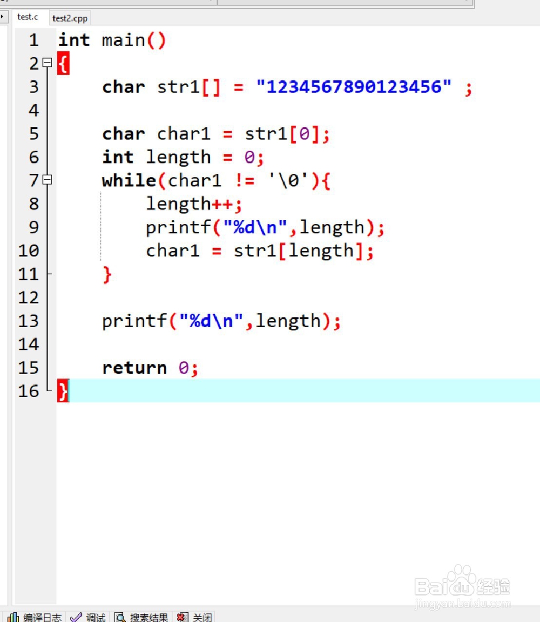The height and width of the screenshot is (622, 540).
Task: Click the string "1234567890123456" on line 3
Action: (x=354, y=87)
